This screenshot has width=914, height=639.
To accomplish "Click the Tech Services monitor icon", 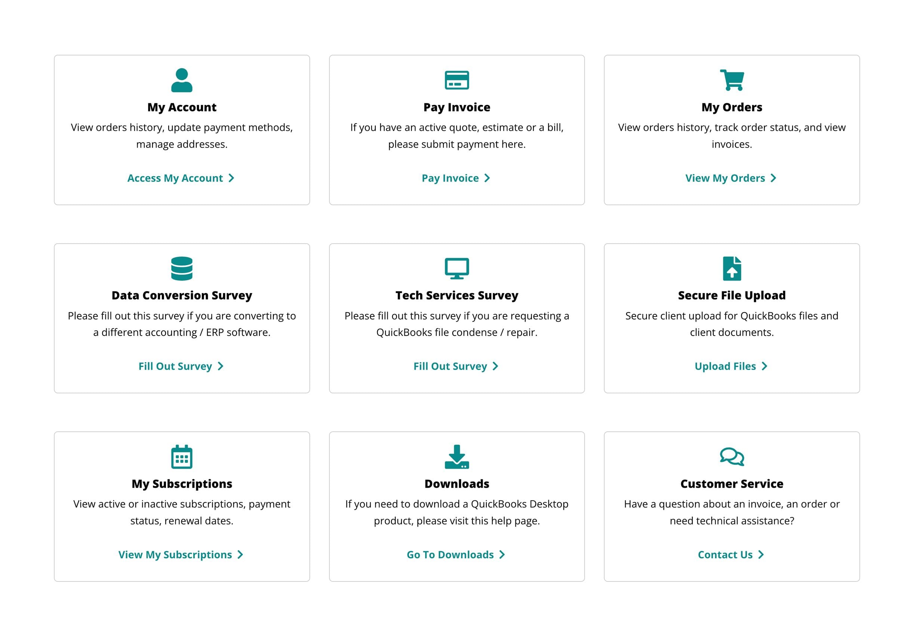I will [456, 268].
